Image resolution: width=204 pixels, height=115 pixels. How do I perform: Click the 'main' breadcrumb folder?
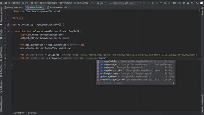point(16,3)
